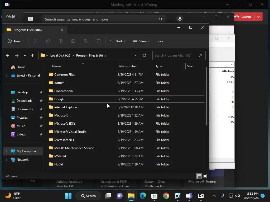The image size is (270, 202).
Task: Select Downloads in the navigation pane
Action: (24, 101)
